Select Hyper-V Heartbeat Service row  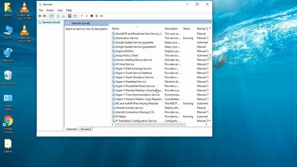pyautogui.click(x=160, y=82)
